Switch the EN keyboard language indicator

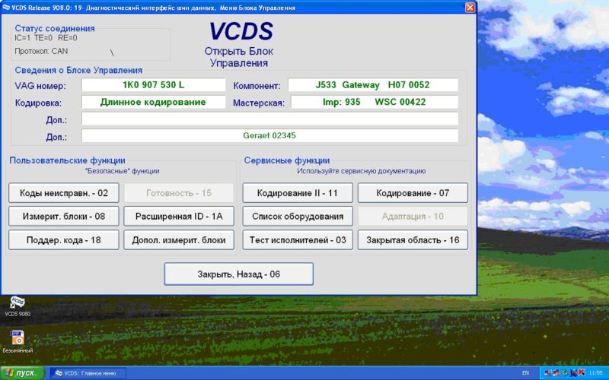pos(525,372)
